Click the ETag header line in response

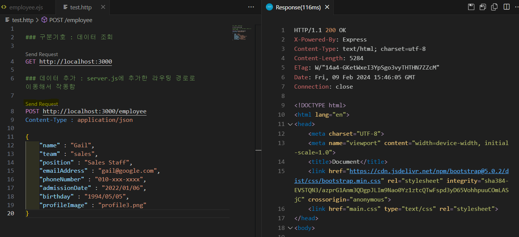tap(367, 68)
